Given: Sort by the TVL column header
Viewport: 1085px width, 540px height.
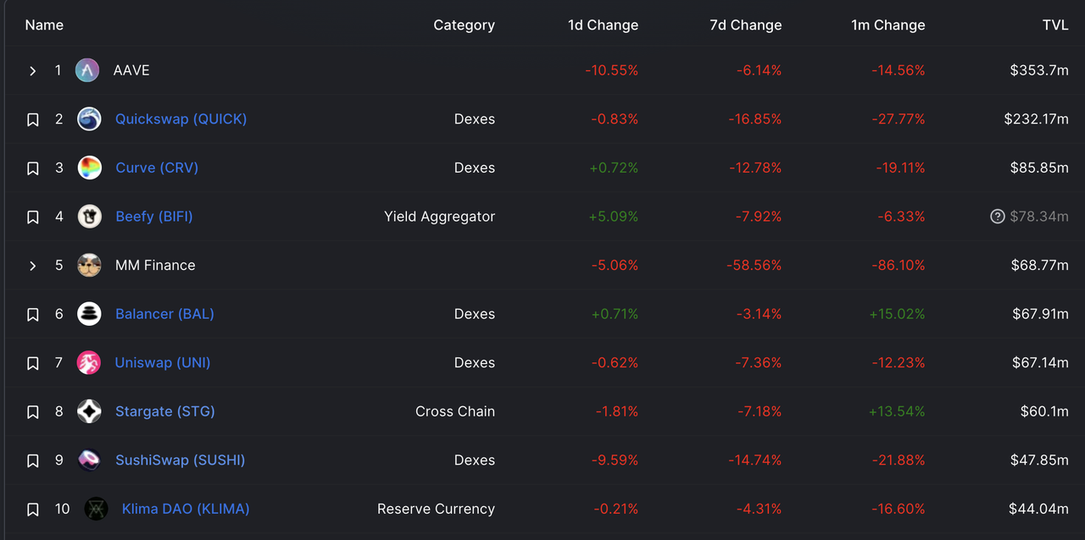Looking at the screenshot, I should (1055, 25).
